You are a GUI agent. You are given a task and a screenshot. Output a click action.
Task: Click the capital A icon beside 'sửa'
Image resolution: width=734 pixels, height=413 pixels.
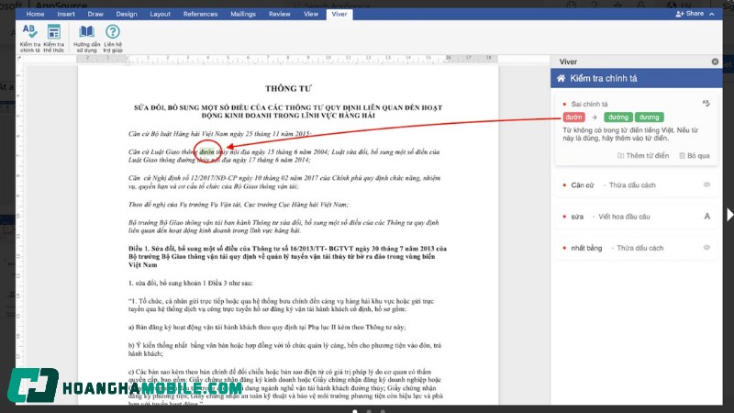coord(706,217)
